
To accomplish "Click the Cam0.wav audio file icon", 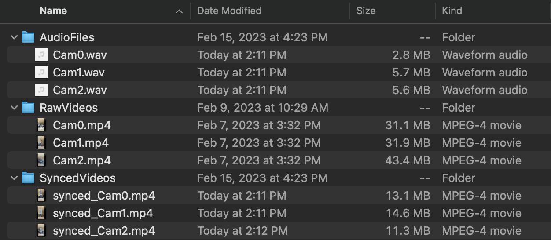I will click(x=41, y=55).
